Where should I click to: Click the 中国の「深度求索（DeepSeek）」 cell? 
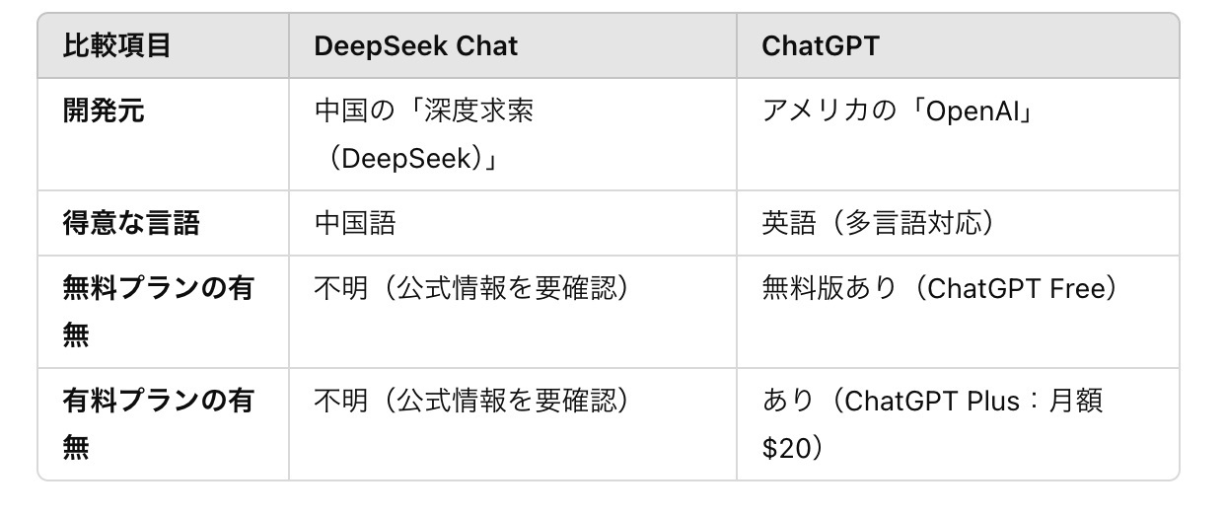click(x=424, y=134)
